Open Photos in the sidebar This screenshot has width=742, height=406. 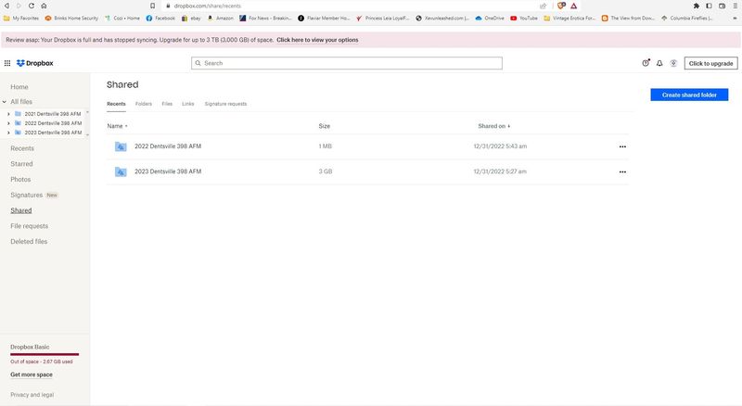tap(20, 179)
